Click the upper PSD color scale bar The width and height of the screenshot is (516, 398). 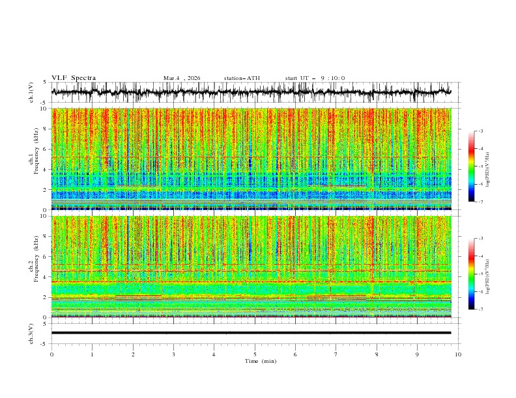click(471, 166)
